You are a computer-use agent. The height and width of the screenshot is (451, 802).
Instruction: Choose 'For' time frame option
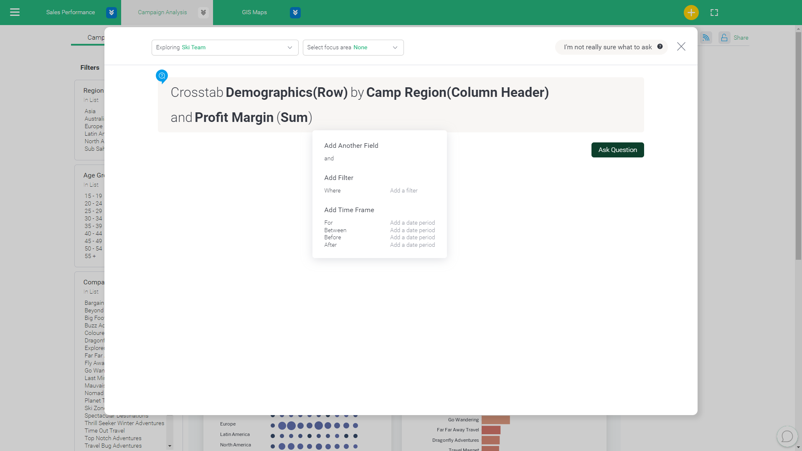click(x=328, y=223)
